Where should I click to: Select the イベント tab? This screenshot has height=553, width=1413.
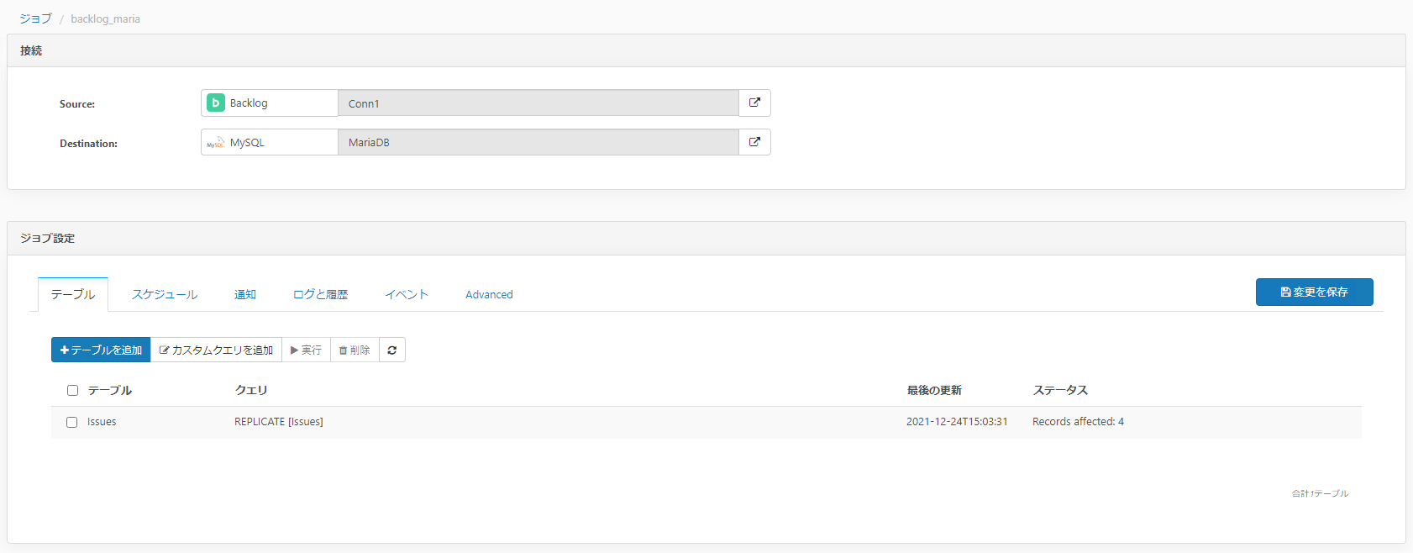click(407, 294)
